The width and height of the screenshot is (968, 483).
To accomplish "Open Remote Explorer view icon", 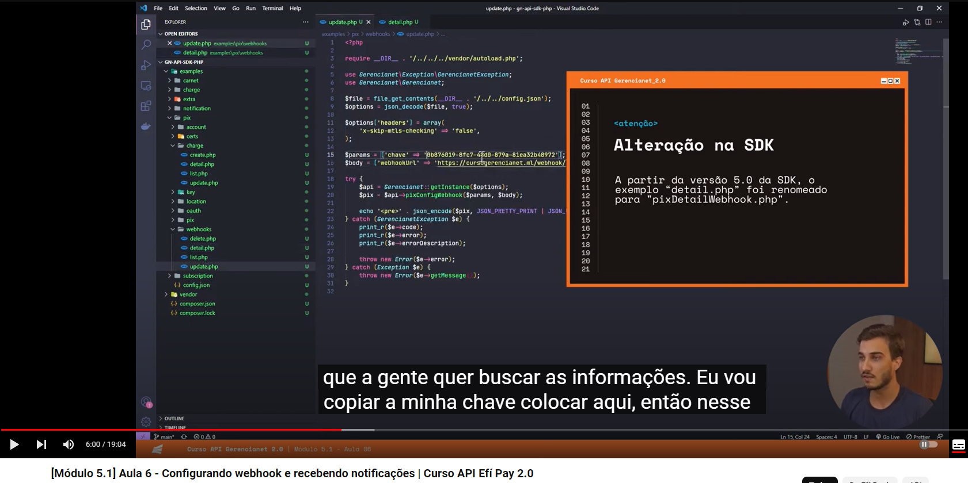I will coord(146,86).
